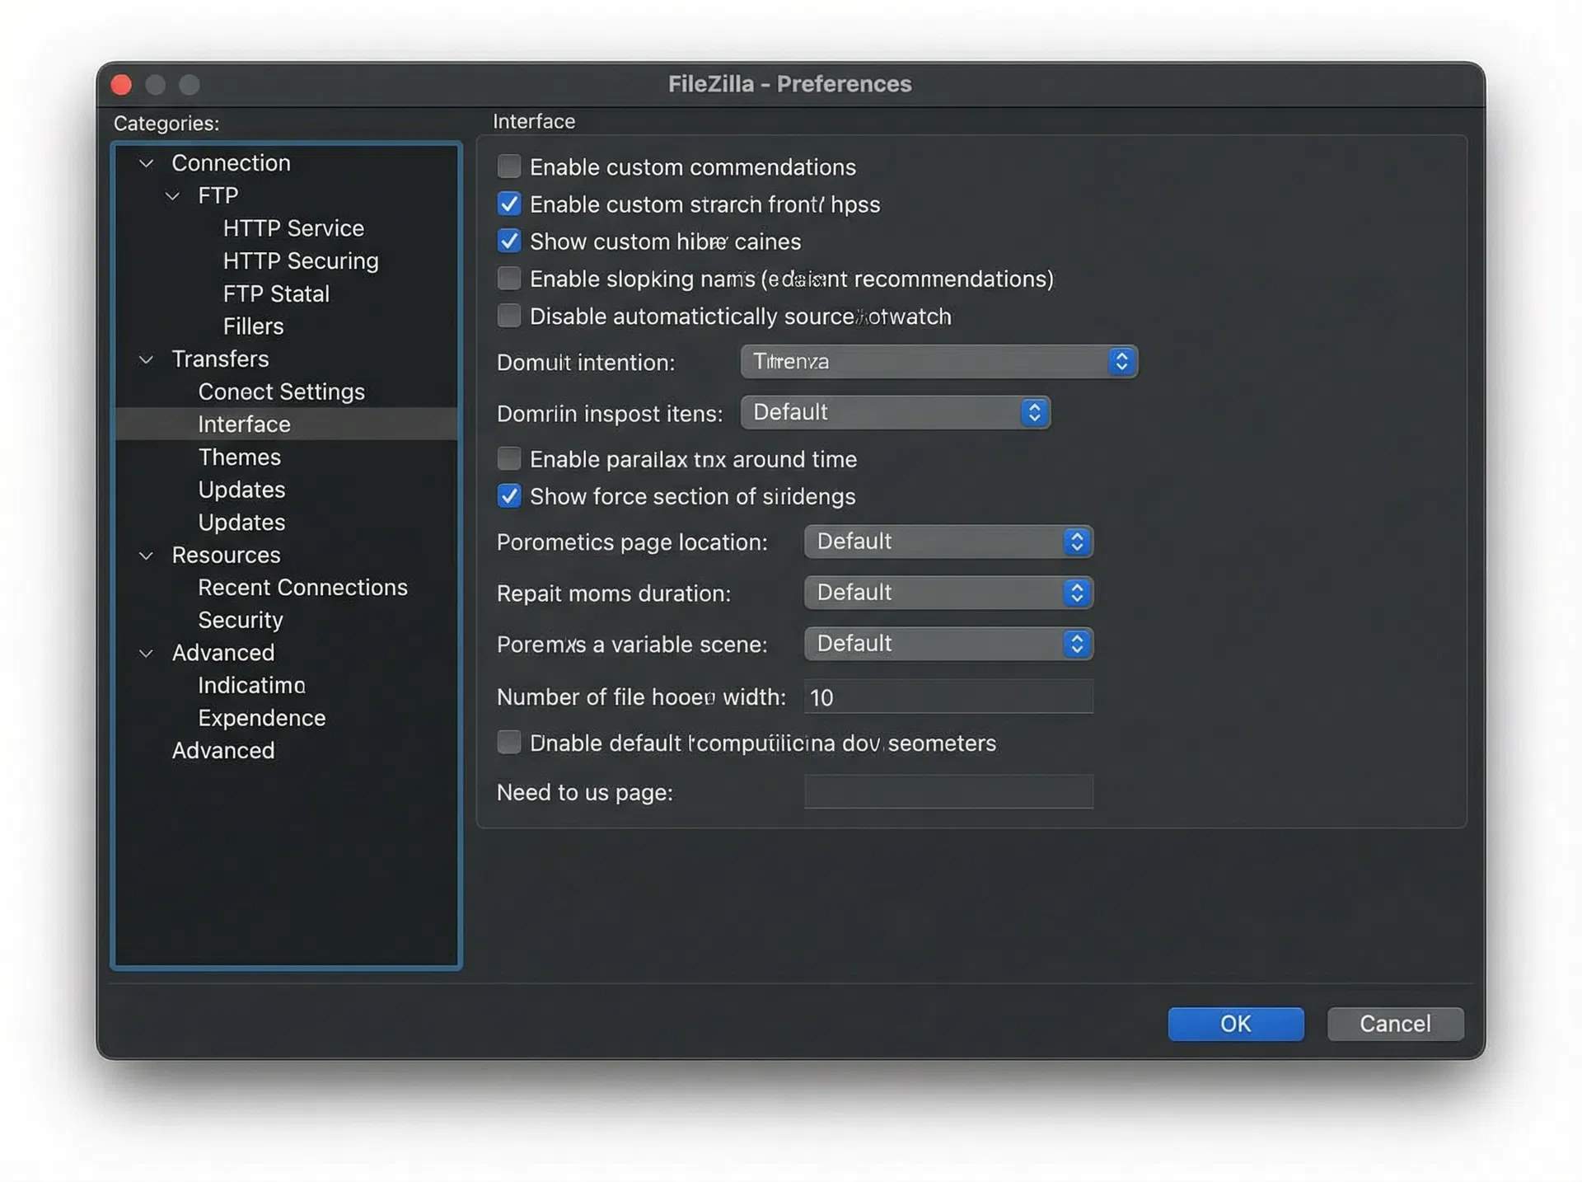
Task: Select the Interface category row
Action: [x=286, y=424]
